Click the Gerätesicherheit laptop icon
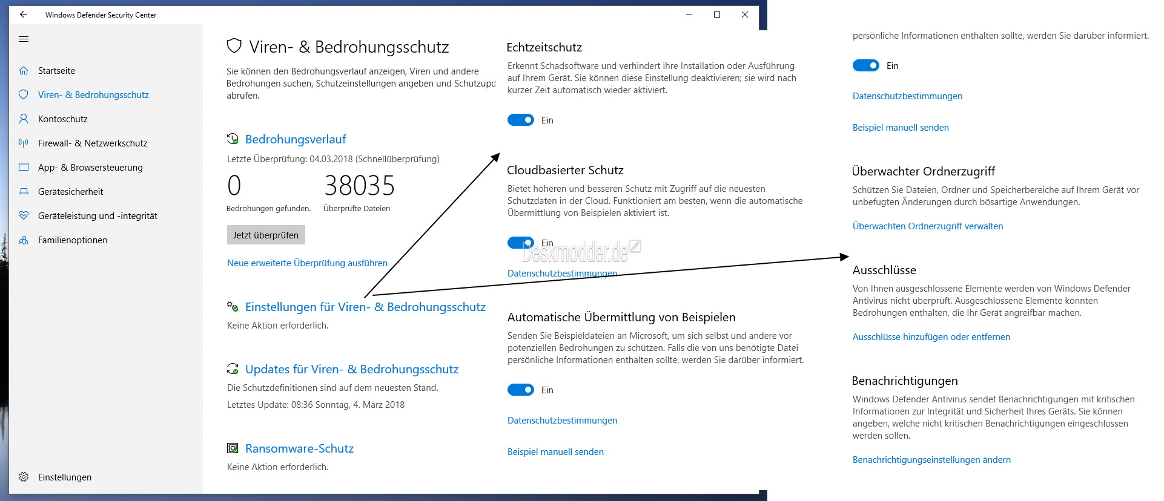1164x501 pixels. pyautogui.click(x=24, y=192)
